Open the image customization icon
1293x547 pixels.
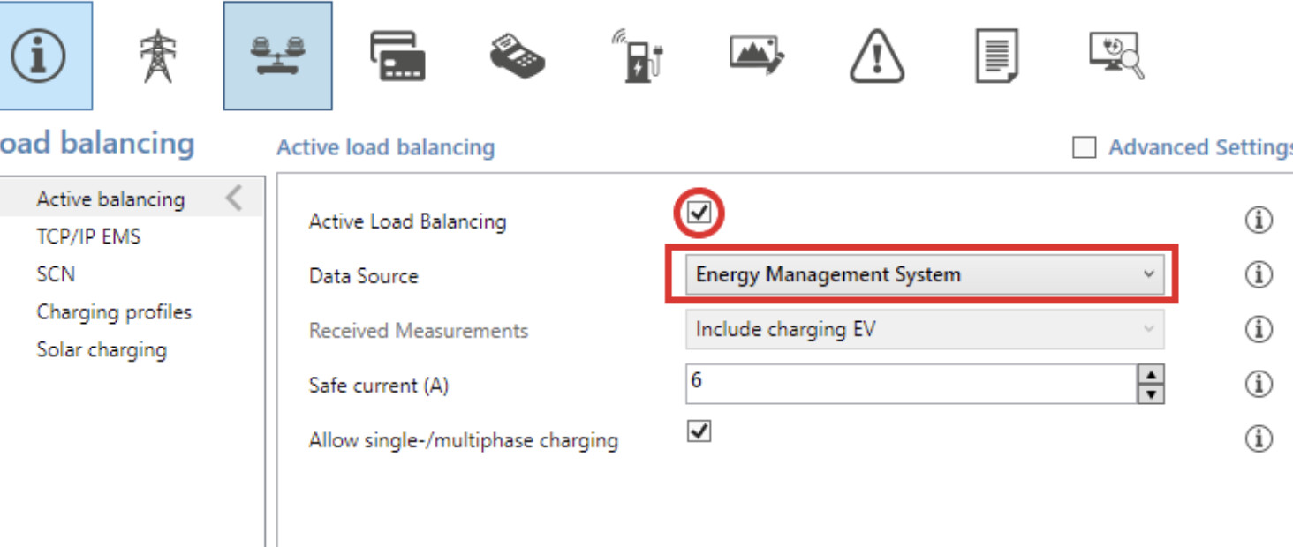[757, 55]
